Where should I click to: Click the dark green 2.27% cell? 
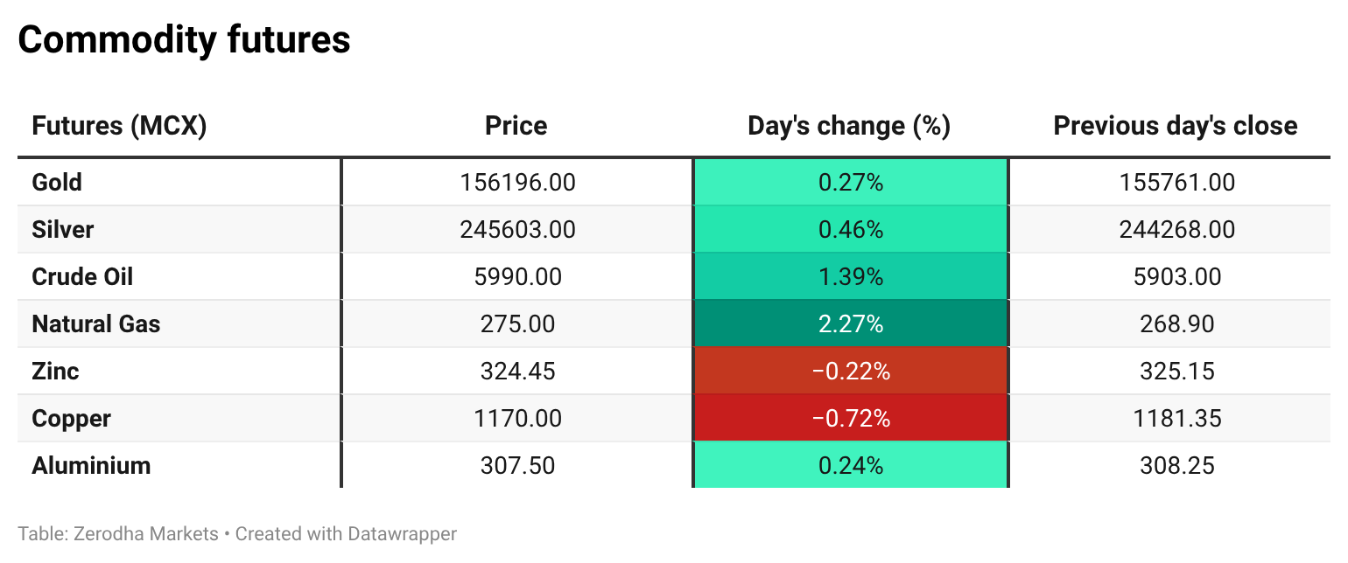pyautogui.click(x=850, y=324)
